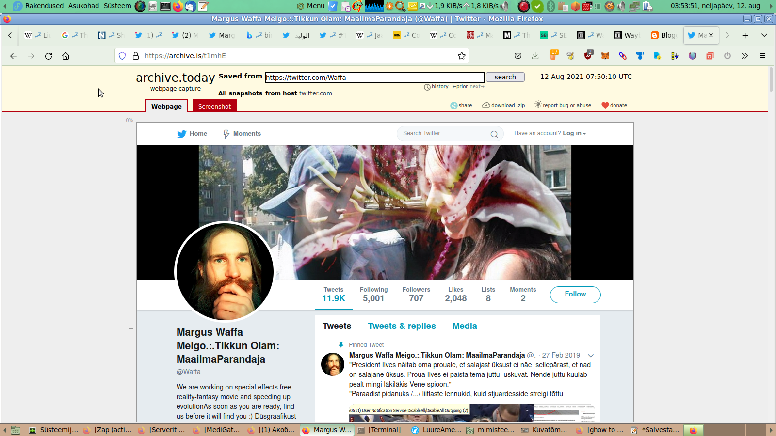Switch to the Arabic-titled Twitter tab

pos(296,35)
